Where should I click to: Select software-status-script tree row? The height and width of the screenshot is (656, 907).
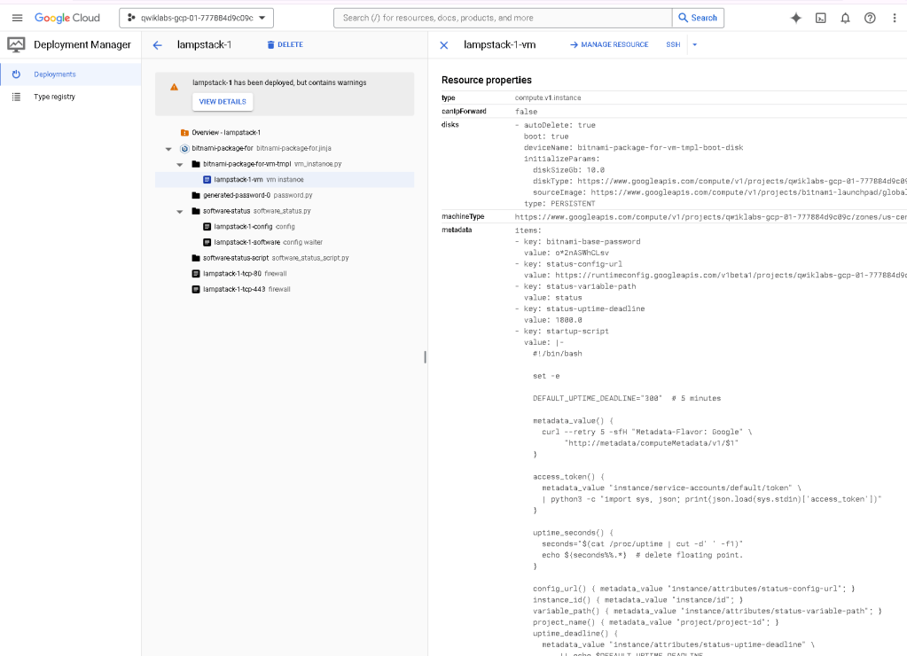coord(285,258)
